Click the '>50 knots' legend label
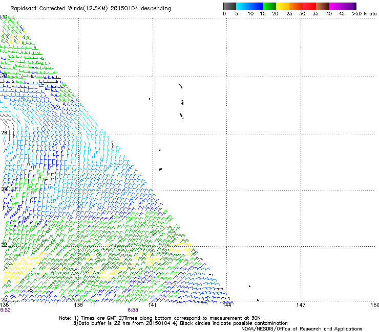The height and width of the screenshot is (332, 379). coord(364,14)
